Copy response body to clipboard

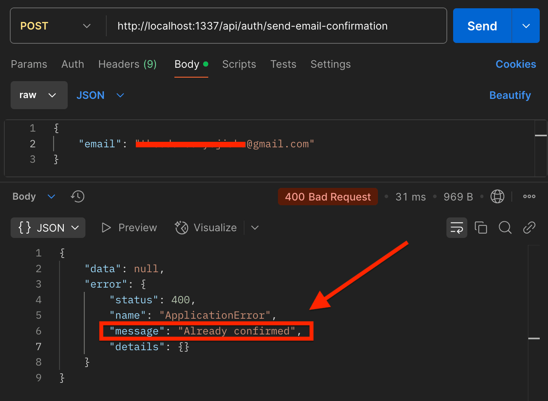481,228
